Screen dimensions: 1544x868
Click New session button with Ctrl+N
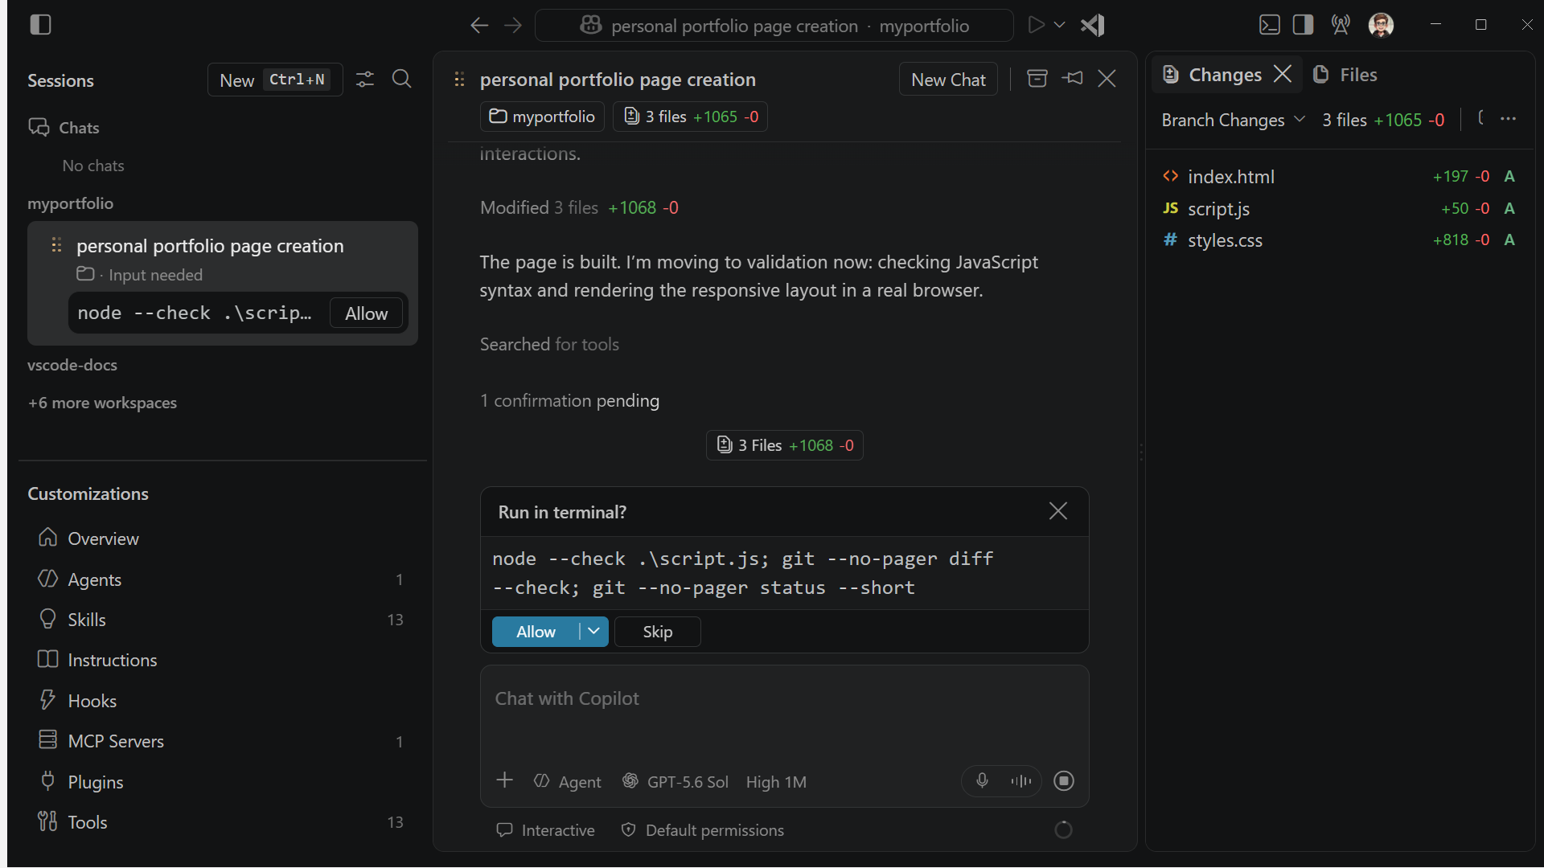[275, 80]
